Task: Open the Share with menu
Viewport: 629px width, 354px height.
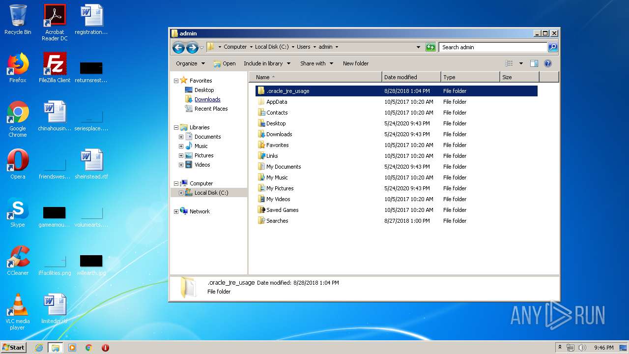Action: coord(317,63)
